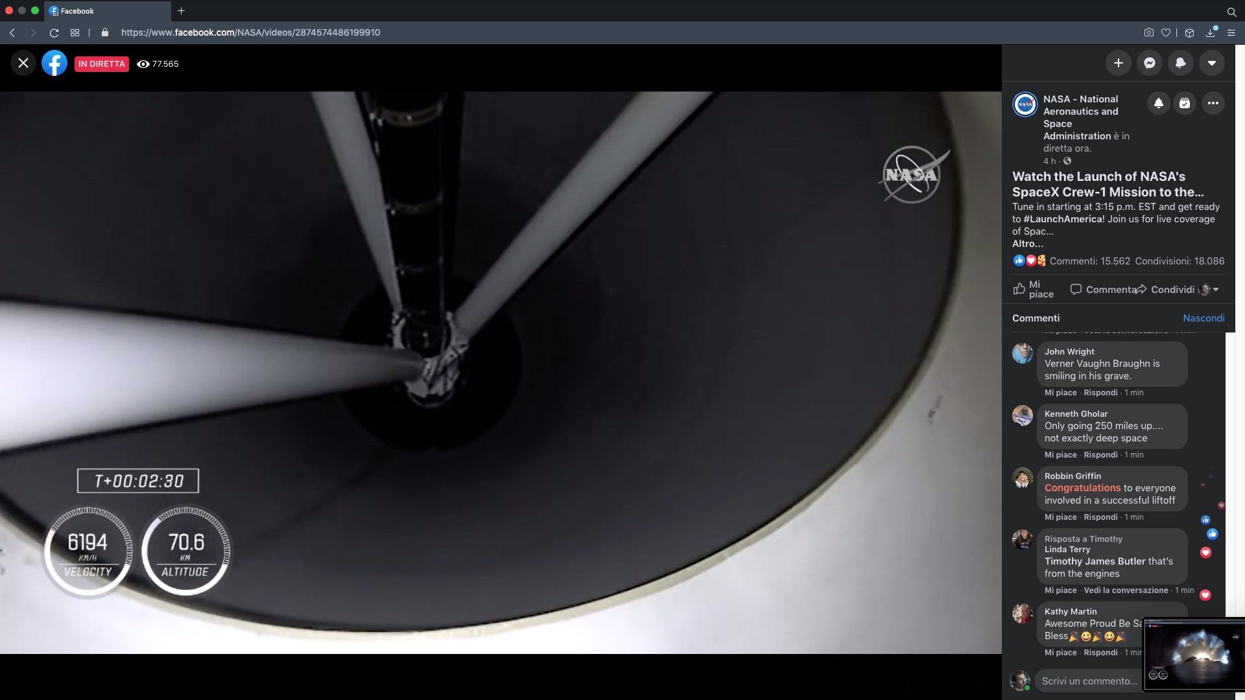This screenshot has height=700, width=1245.
Task: Like Kathy Martin's comment
Action: pyautogui.click(x=1060, y=653)
